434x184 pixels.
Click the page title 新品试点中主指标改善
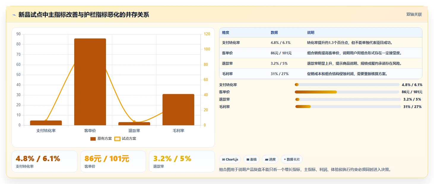point(84,15)
